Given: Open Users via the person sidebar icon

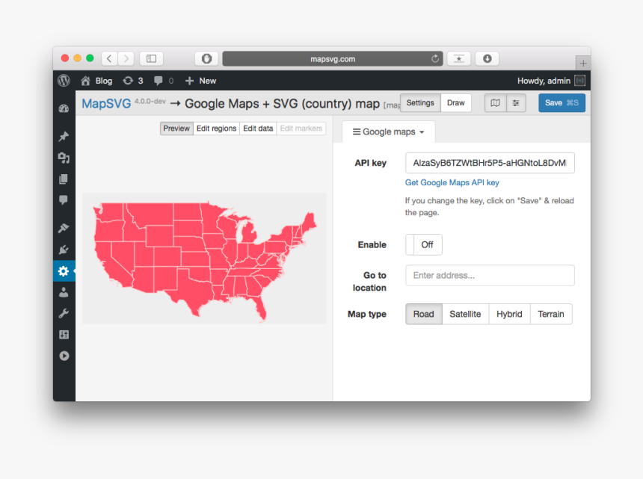Looking at the screenshot, I should 64,292.
